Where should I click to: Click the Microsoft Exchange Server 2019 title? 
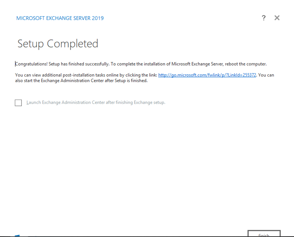coord(60,18)
